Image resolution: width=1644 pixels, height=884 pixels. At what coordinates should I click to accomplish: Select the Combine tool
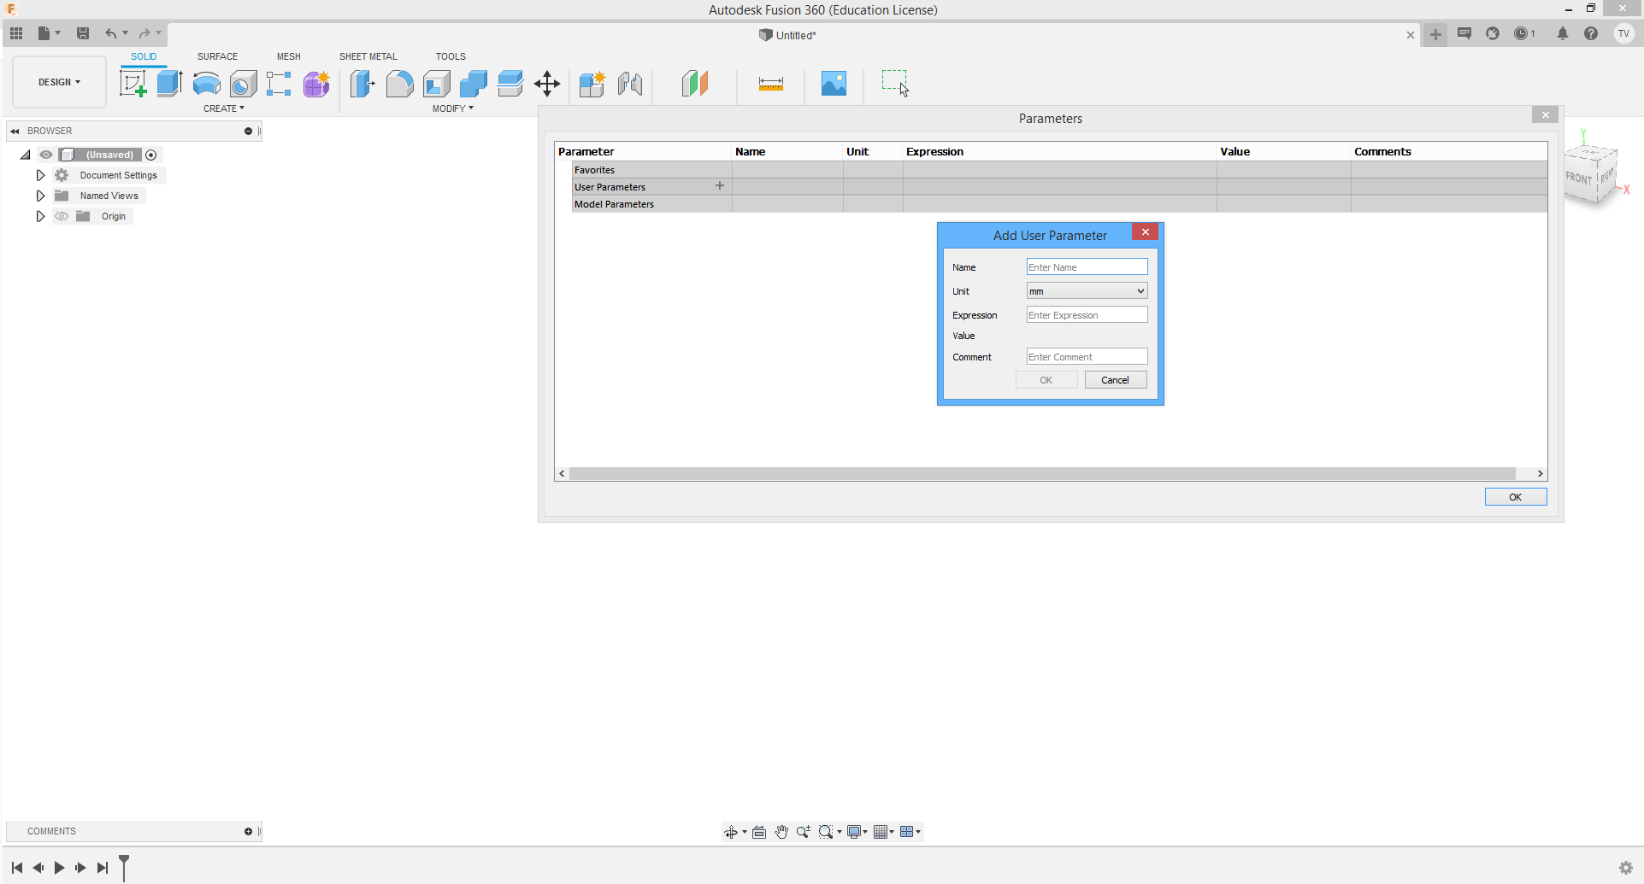pos(474,84)
